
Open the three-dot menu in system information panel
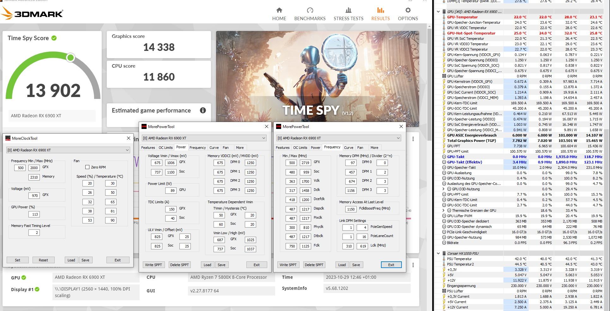pyautogui.click(x=413, y=265)
